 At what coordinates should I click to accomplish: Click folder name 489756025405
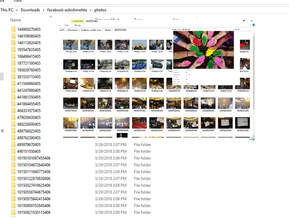(29, 131)
